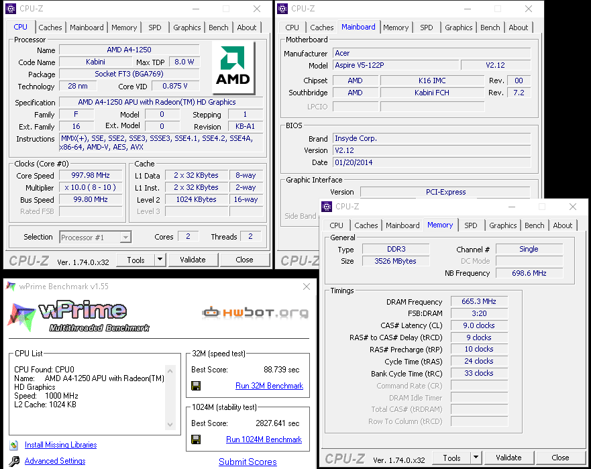Image resolution: width=591 pixels, height=469 pixels.
Task: Click the Tools button in the Memory window
Action: [x=451, y=458]
